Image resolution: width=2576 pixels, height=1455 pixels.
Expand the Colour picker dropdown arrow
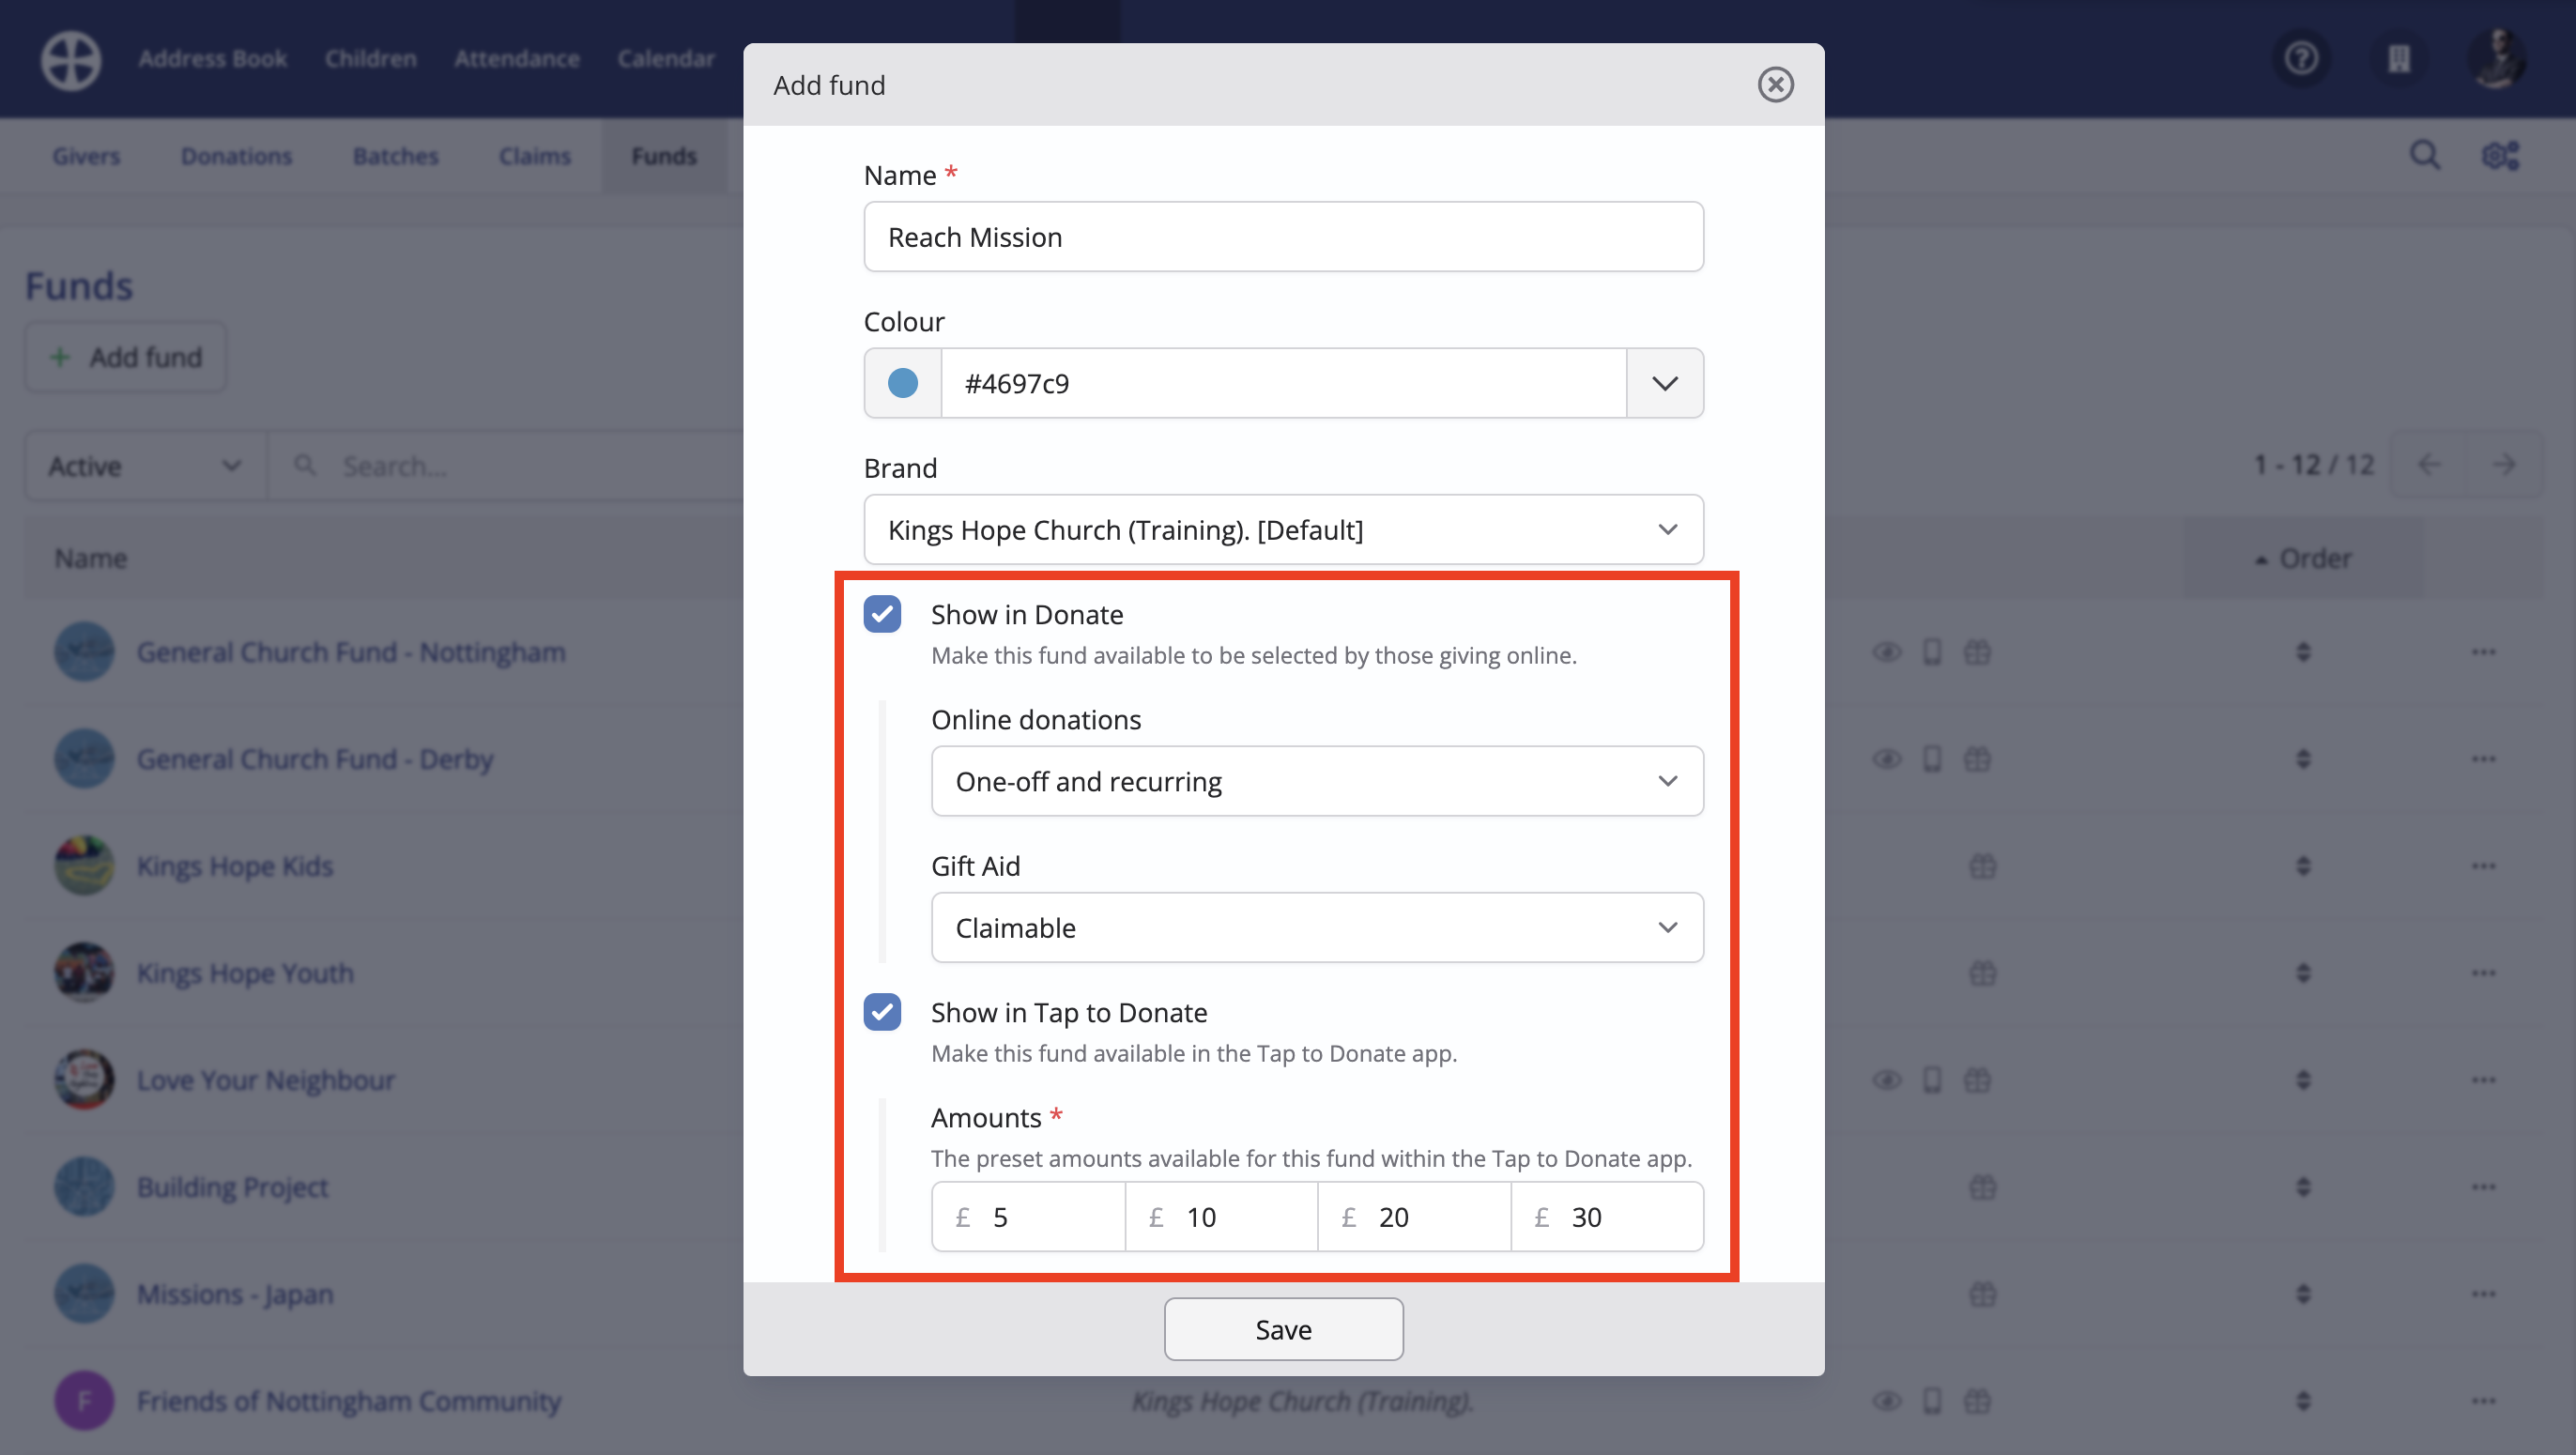click(1664, 383)
